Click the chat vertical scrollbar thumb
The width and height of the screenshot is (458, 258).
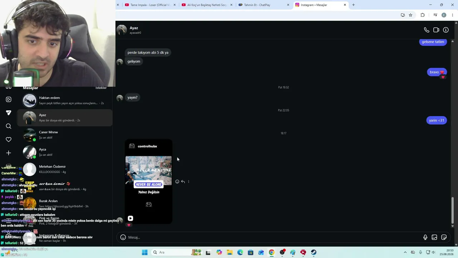point(453,210)
